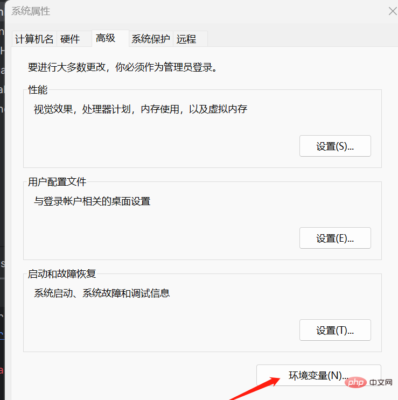Viewport: 398px width, 400px height.
Task: Open startup and recovery 设置(T)...
Action: point(335,330)
